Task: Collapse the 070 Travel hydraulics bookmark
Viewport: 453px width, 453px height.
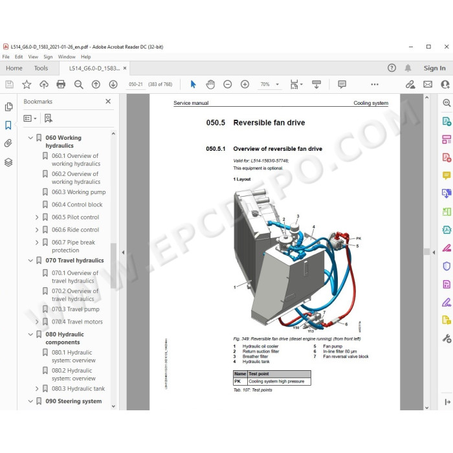Action: pyautogui.click(x=30, y=261)
